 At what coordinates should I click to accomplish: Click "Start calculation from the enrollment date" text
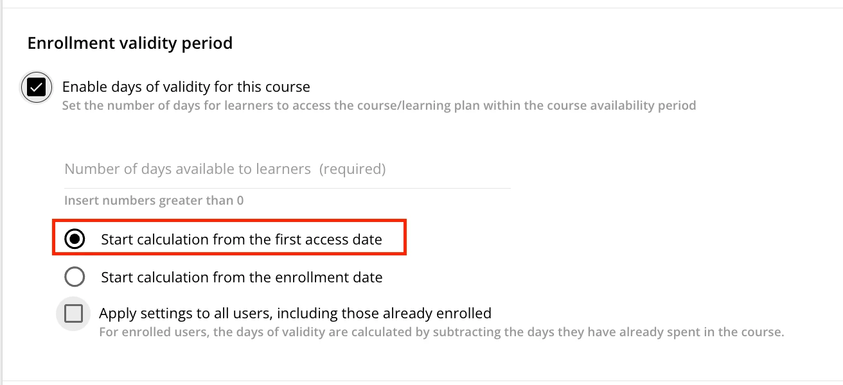(242, 277)
